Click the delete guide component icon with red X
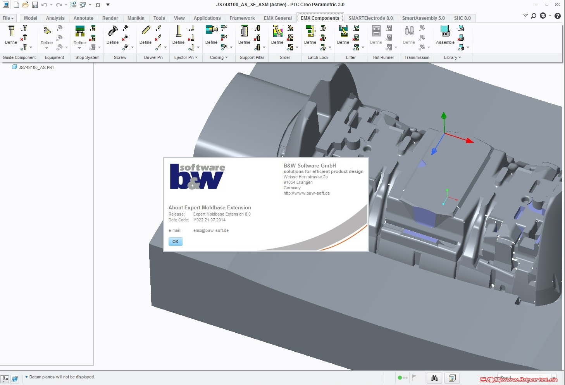The width and height of the screenshot is (565, 385). coord(24,38)
